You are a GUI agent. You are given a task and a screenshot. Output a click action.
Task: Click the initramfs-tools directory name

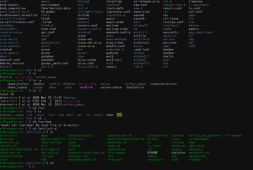[x=90, y=12]
